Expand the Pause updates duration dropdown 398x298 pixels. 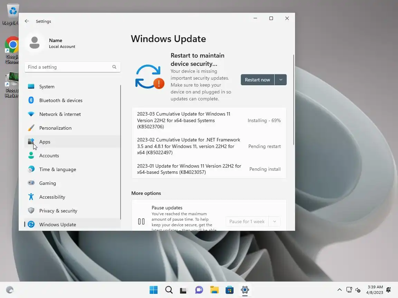(x=275, y=221)
